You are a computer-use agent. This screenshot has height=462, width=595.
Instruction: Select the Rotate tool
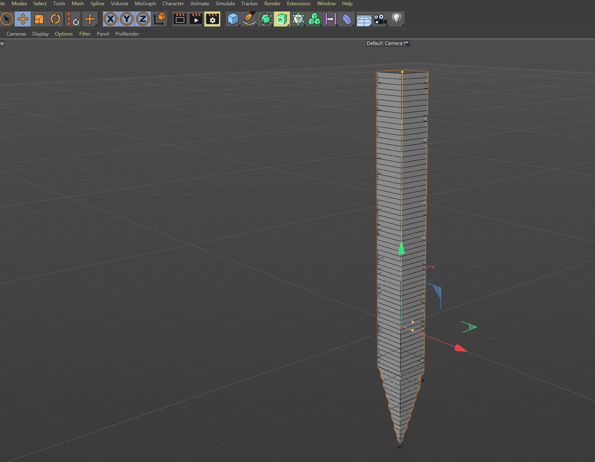(x=55, y=19)
